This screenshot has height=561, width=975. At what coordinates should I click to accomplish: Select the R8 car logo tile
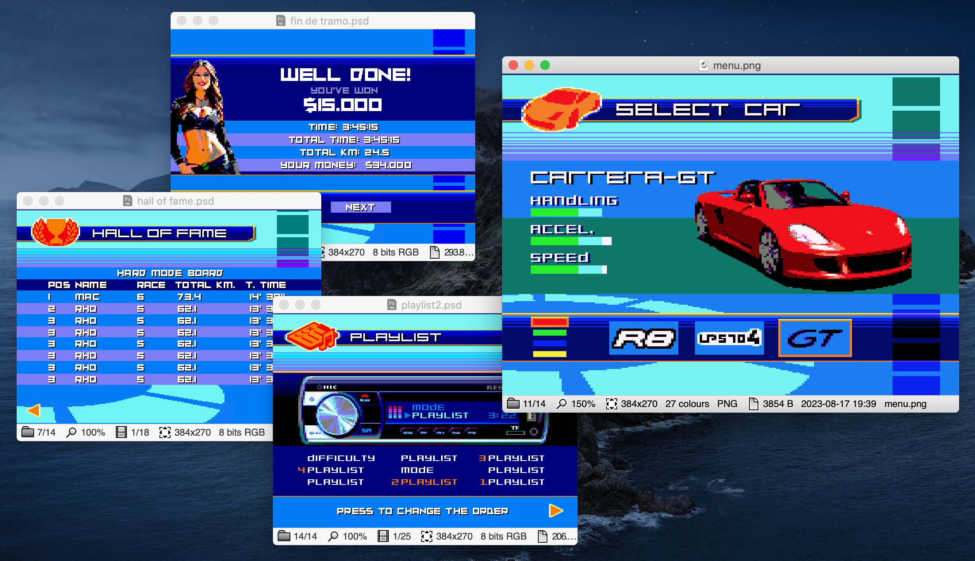click(644, 338)
